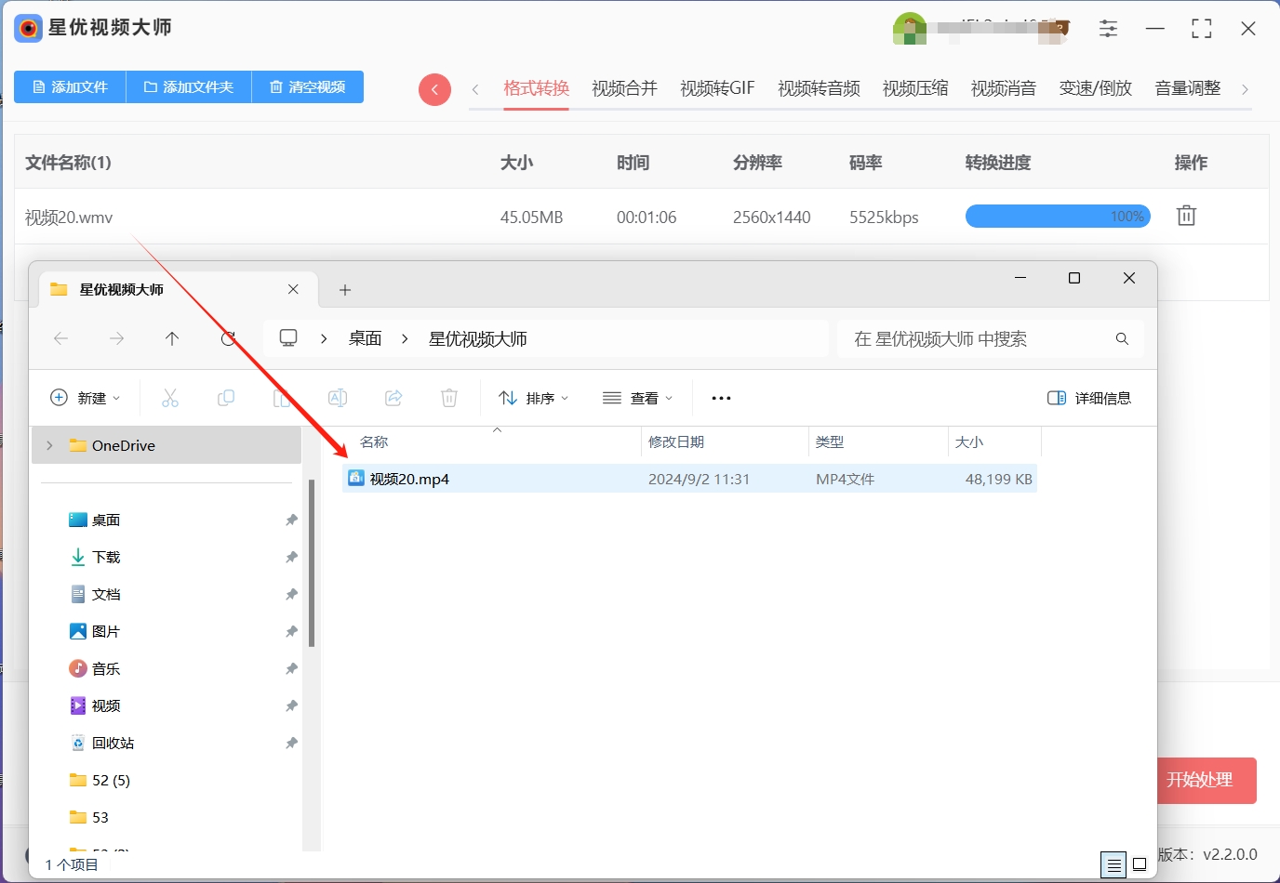This screenshot has width=1280, height=883.
Task: Open the 新建 dropdown
Action: pos(85,398)
